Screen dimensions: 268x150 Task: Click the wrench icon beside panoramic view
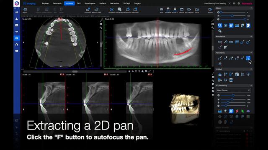pos(213,27)
